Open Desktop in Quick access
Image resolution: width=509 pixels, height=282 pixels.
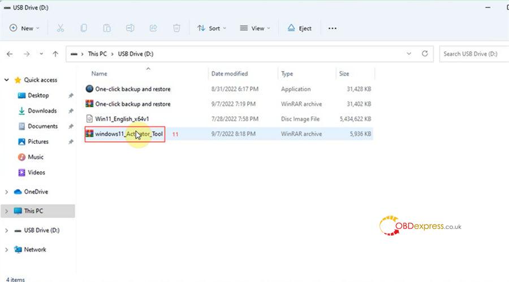tap(38, 95)
